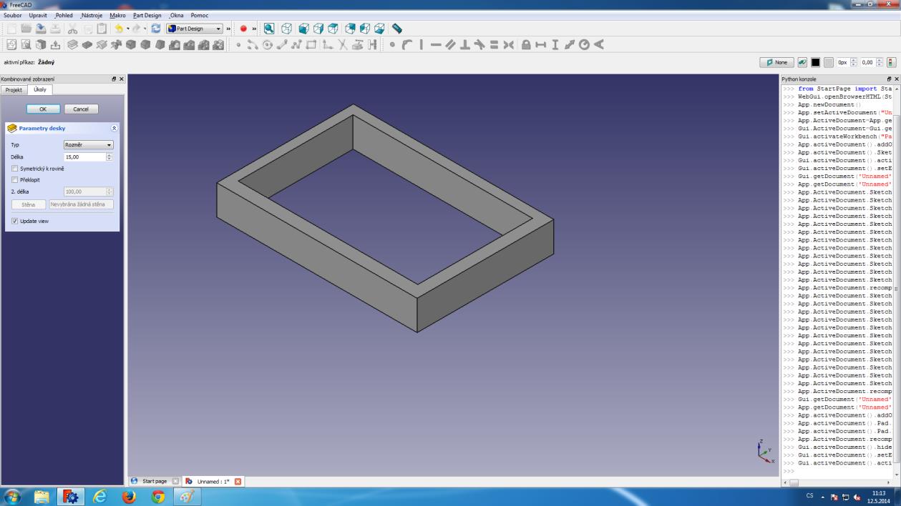901x506 pixels.
Task: Open the Part Design workbench selector
Action: point(195,29)
